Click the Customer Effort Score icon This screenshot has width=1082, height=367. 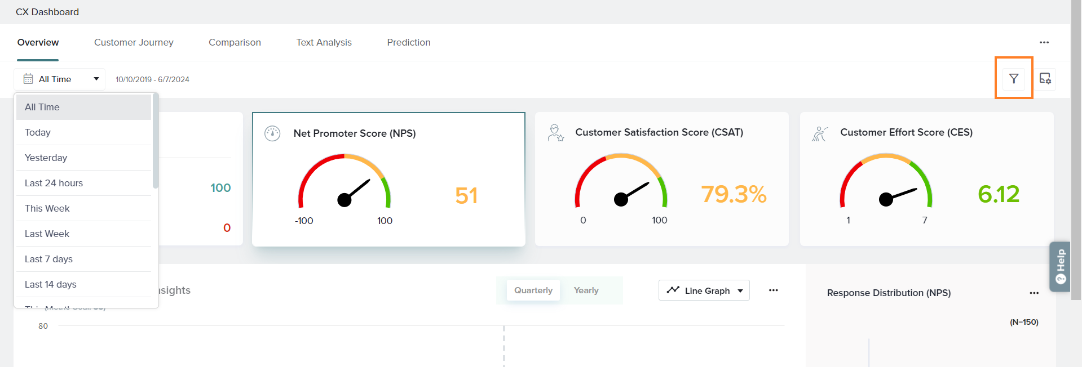tap(820, 133)
